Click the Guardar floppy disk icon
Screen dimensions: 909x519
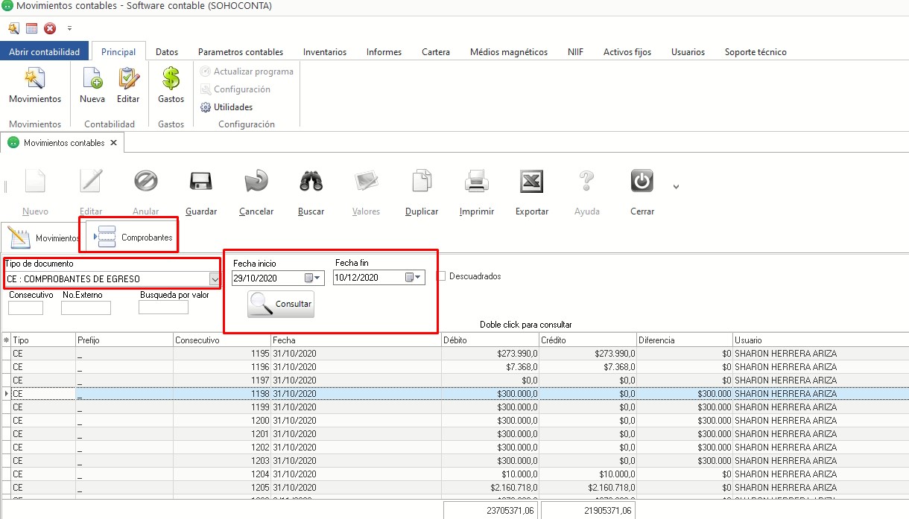click(201, 182)
